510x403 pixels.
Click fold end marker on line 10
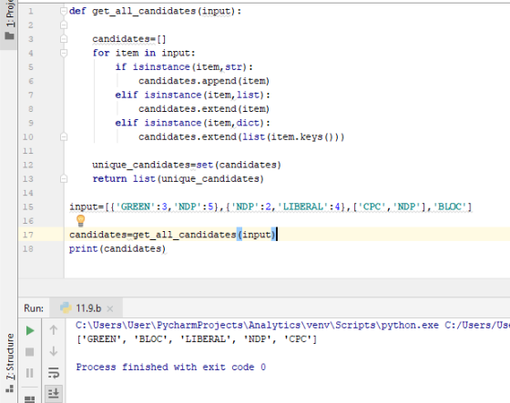point(64,136)
